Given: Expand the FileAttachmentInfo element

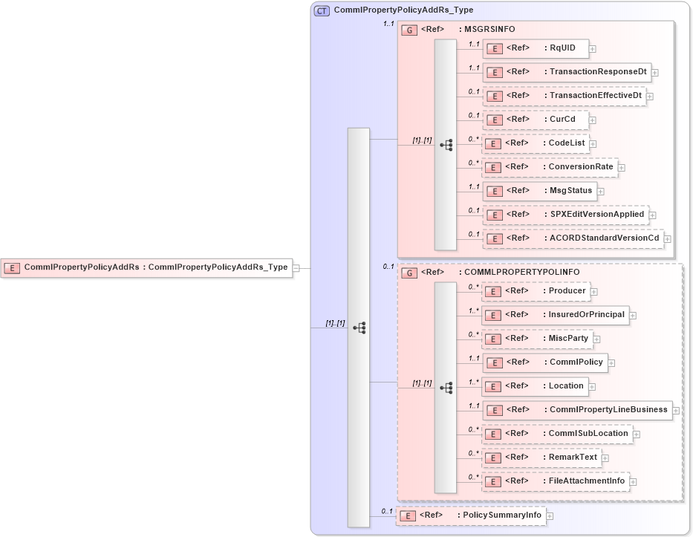Looking at the screenshot, I should point(631,481).
